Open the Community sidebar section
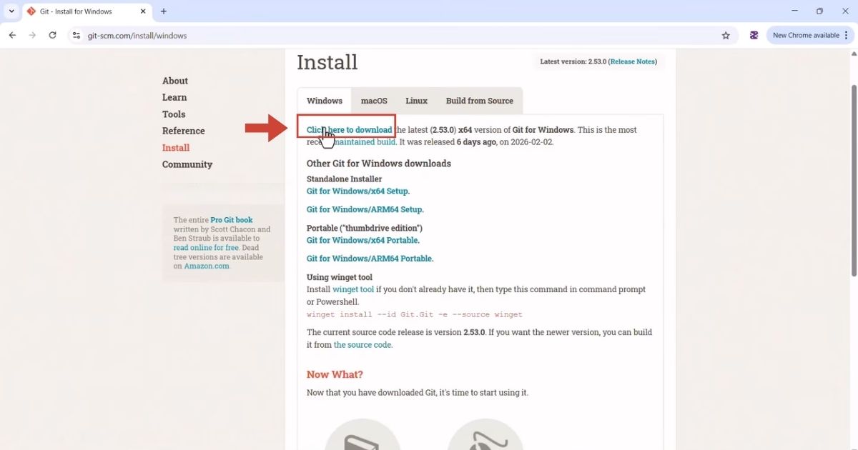The height and width of the screenshot is (450, 858). pos(187,164)
